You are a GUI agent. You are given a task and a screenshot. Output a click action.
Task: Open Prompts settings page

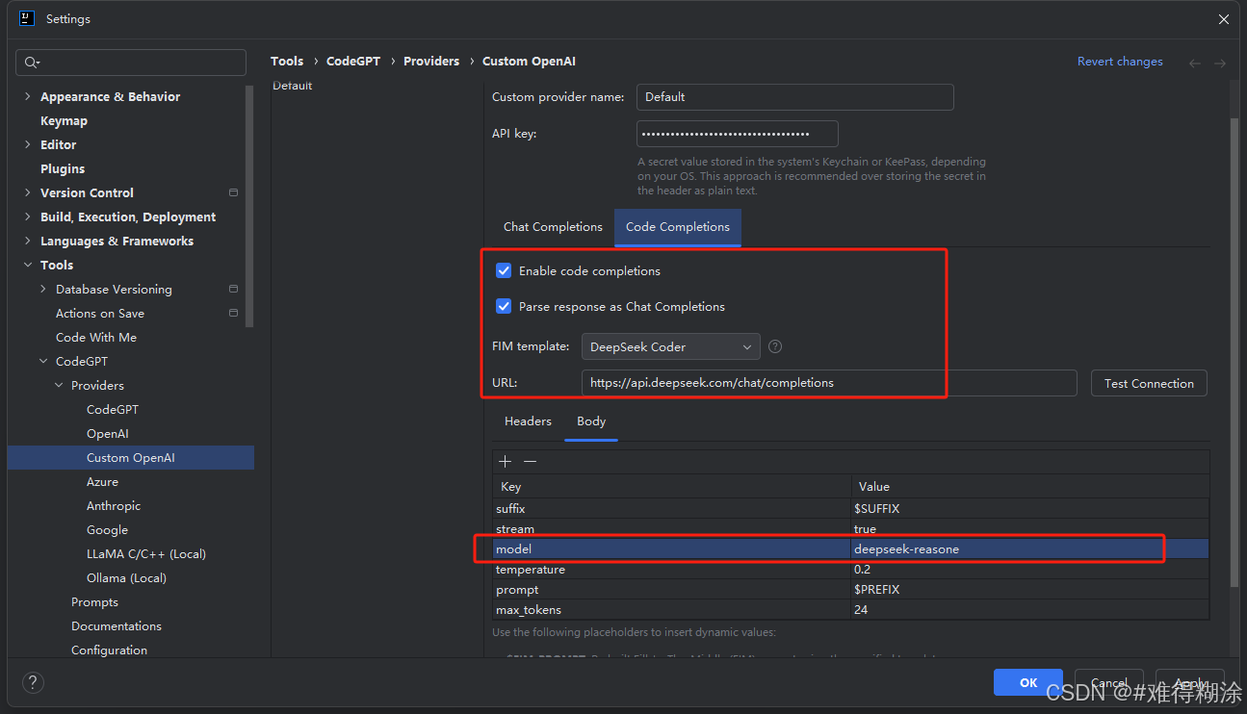pos(94,601)
